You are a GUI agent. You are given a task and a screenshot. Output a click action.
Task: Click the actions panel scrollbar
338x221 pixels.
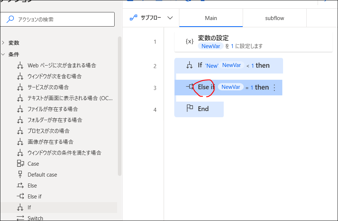coord(120,106)
